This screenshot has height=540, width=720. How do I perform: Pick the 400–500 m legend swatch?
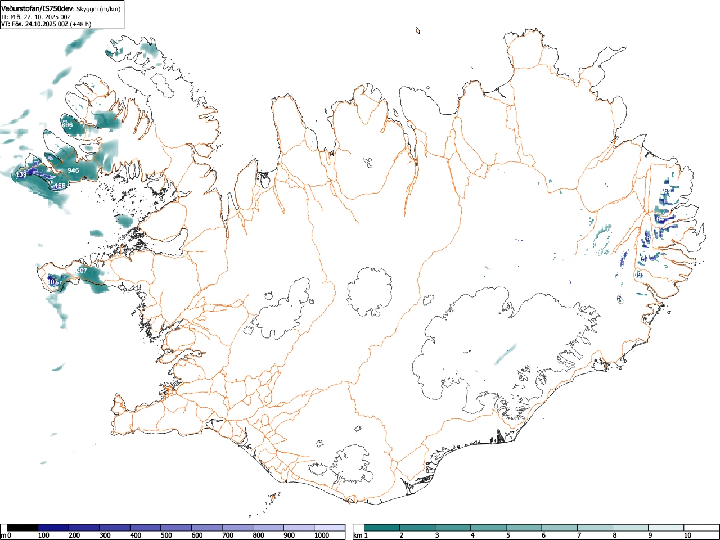click(146, 528)
